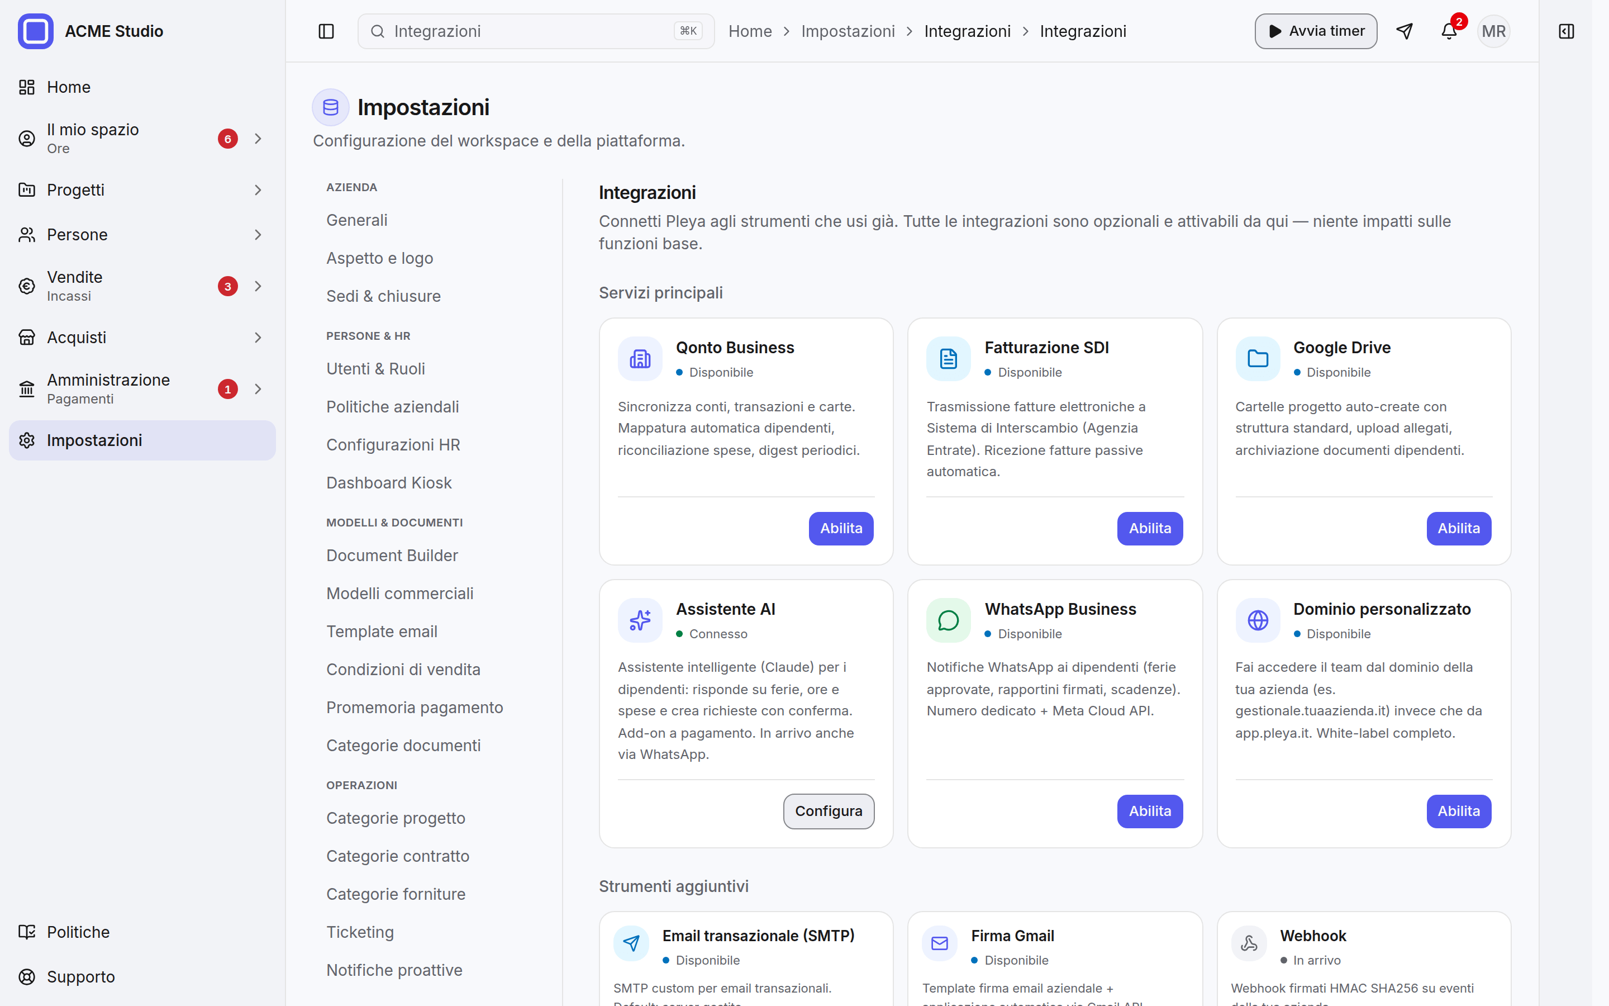Open Home in the sidebar

tap(142, 87)
